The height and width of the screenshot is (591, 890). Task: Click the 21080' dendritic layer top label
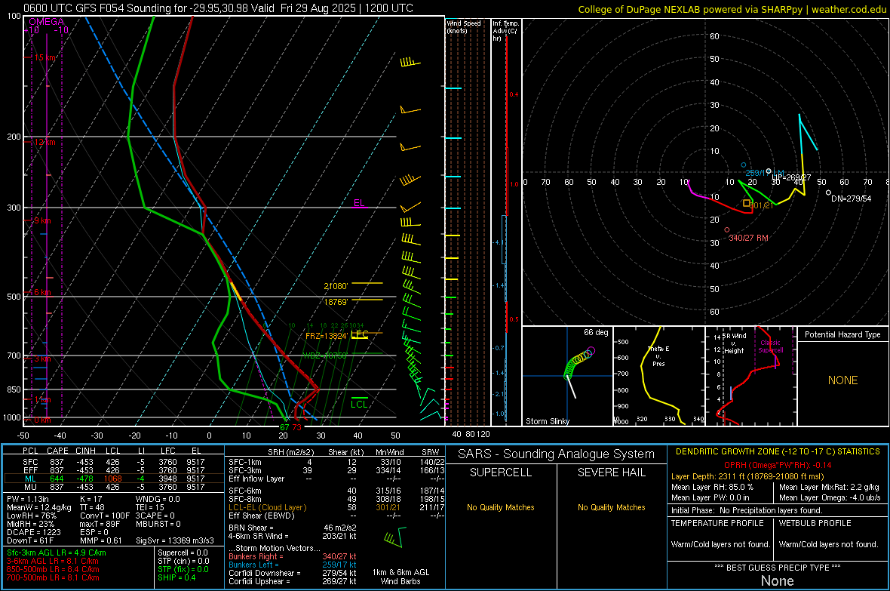336,286
